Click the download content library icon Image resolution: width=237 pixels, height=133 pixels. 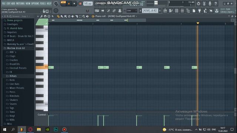click(x=217, y=11)
